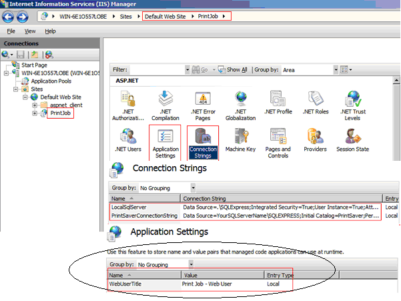Click the create new connection globe icon
Viewport: 401px width, 301px height.
click(x=5, y=55)
